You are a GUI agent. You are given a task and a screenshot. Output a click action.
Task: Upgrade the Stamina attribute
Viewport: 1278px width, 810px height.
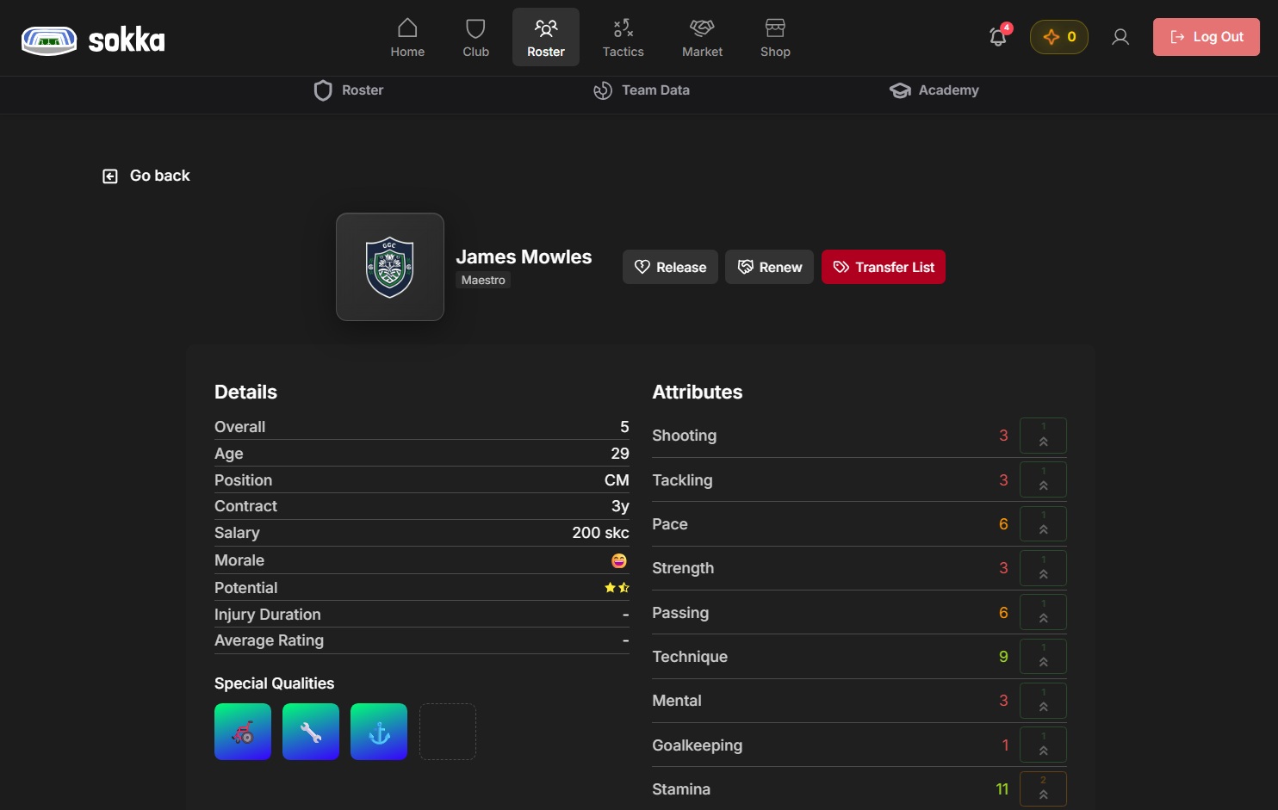[x=1043, y=788]
